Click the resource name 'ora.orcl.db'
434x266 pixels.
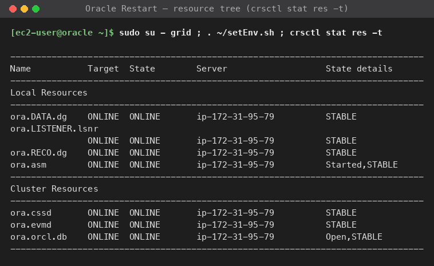(38, 237)
